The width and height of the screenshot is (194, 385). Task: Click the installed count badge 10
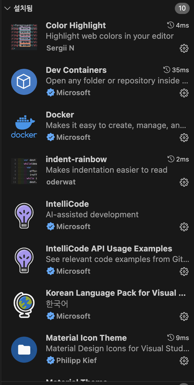point(182,8)
